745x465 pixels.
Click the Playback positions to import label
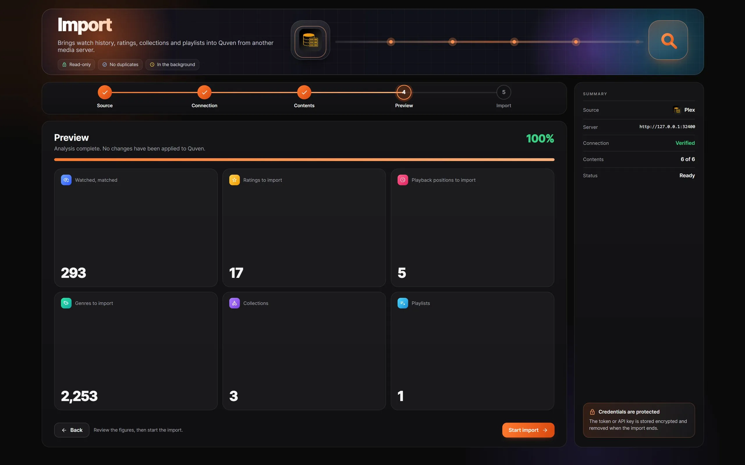[x=443, y=180]
